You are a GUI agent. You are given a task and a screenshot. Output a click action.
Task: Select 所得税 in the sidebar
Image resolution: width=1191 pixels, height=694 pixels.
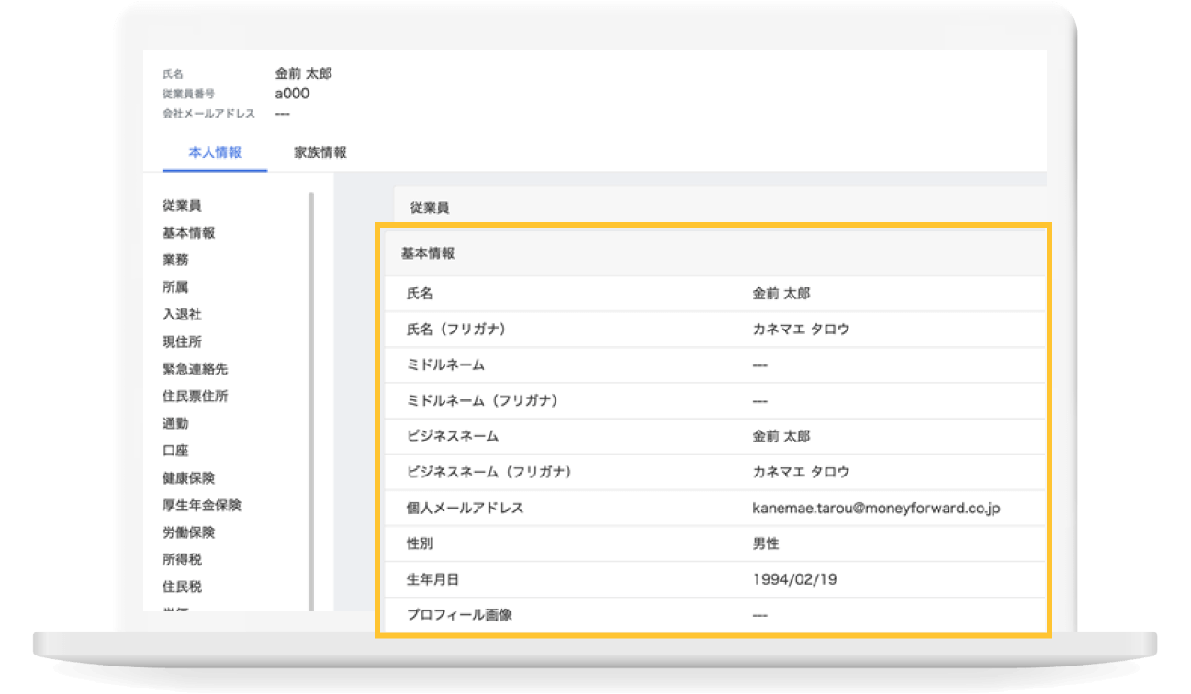click(182, 559)
